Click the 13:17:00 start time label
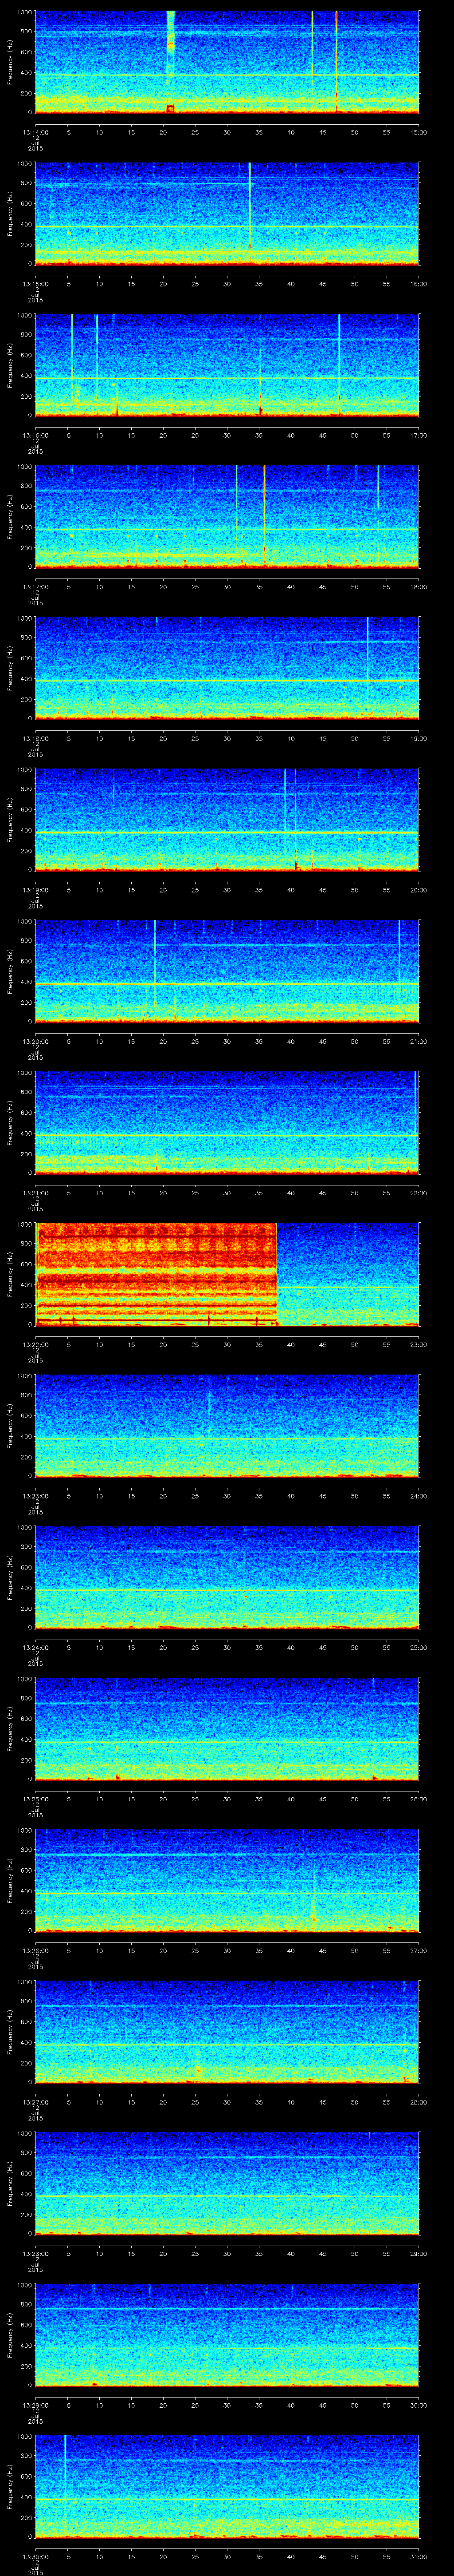 pos(36,587)
